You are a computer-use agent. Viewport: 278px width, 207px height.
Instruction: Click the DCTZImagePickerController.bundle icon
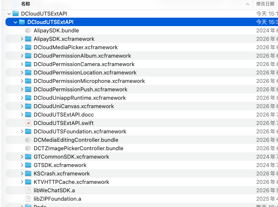point(28,148)
